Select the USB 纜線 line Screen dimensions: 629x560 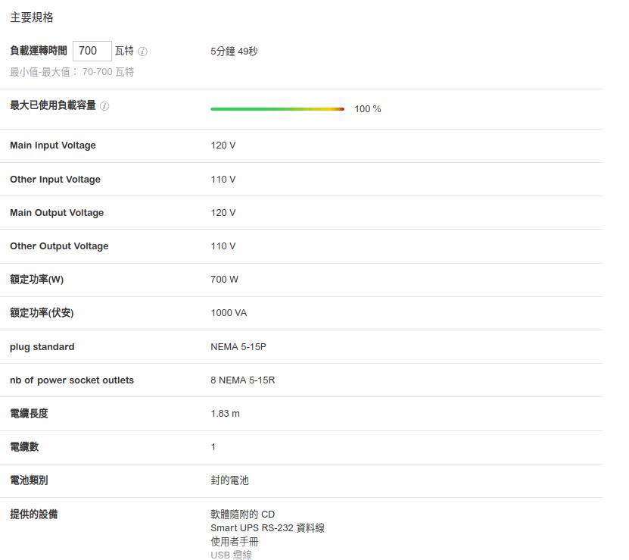pos(231,555)
